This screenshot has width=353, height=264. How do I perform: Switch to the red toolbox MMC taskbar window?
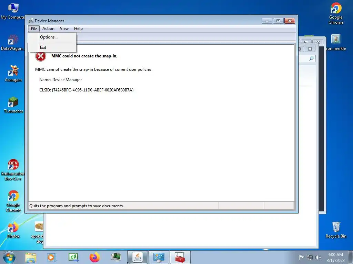[180, 257]
